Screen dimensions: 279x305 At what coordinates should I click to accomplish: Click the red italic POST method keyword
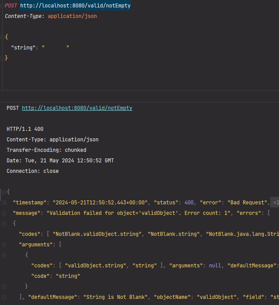(11, 6)
